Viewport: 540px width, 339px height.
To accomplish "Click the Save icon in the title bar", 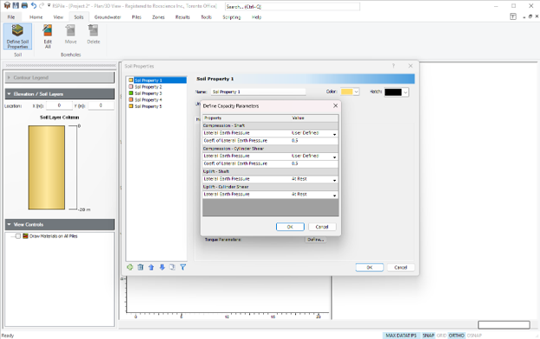I will pyautogui.click(x=16, y=5).
